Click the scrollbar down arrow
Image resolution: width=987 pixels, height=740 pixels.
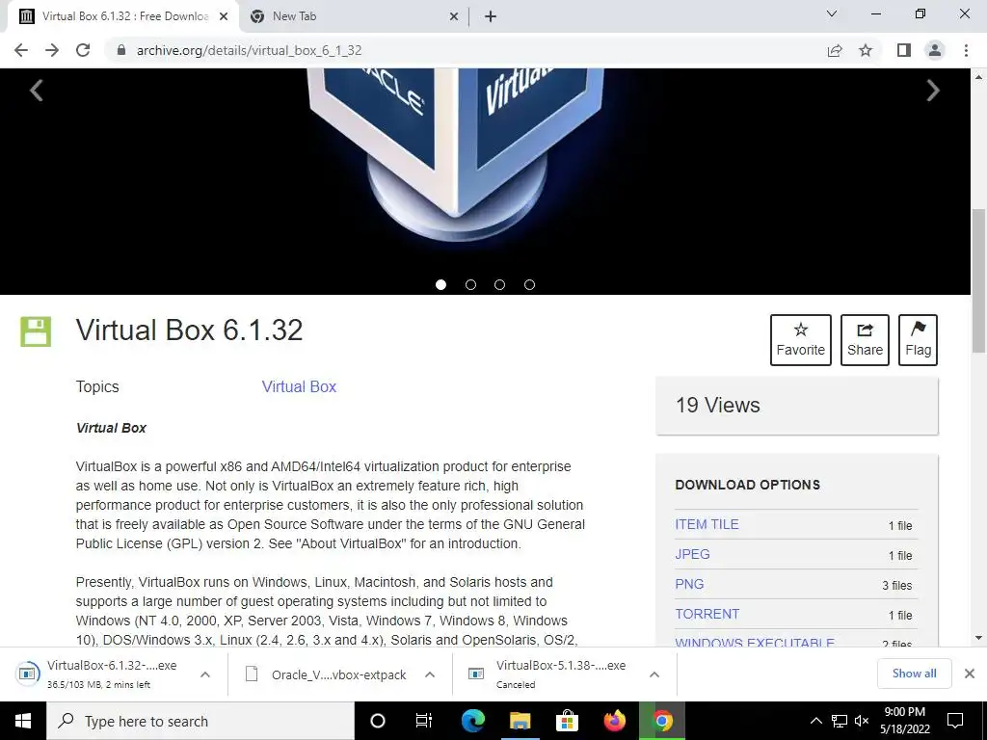click(979, 638)
